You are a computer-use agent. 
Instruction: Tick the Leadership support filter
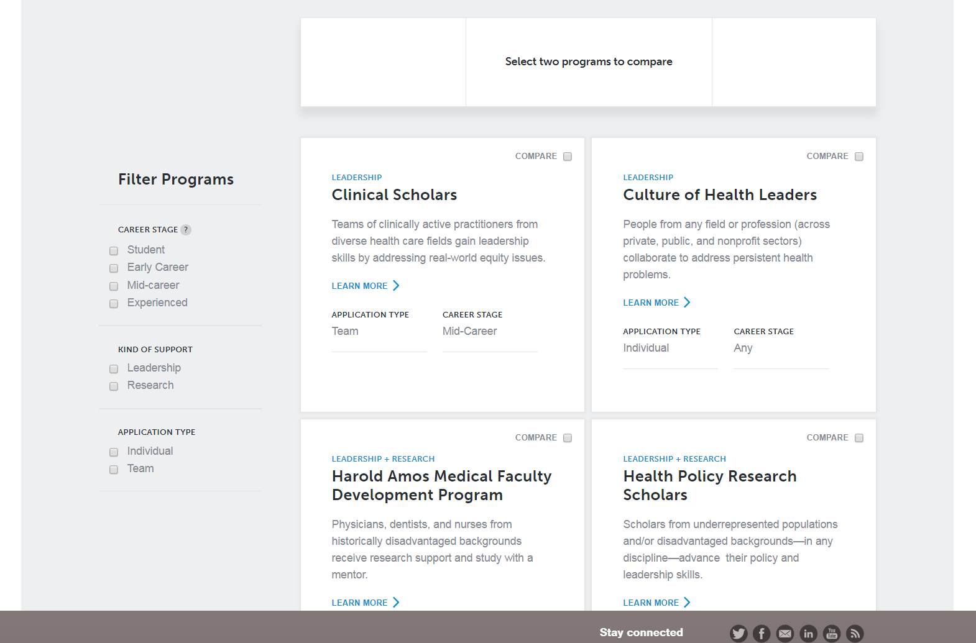114,369
